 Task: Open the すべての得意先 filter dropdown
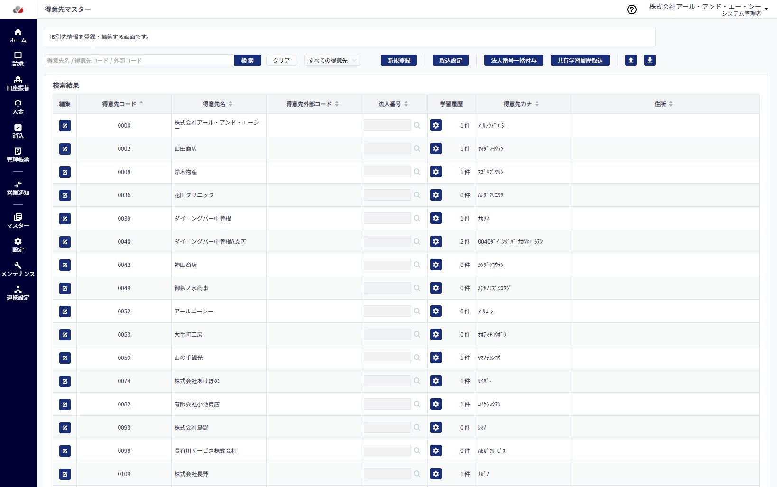[332, 60]
